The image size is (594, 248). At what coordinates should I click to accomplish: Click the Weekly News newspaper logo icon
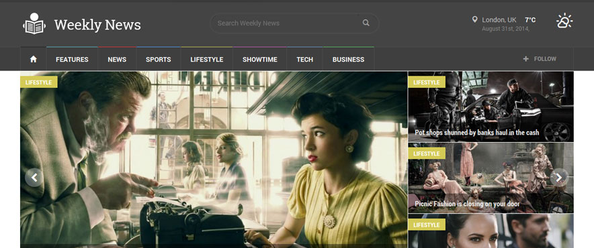pyautogui.click(x=34, y=23)
